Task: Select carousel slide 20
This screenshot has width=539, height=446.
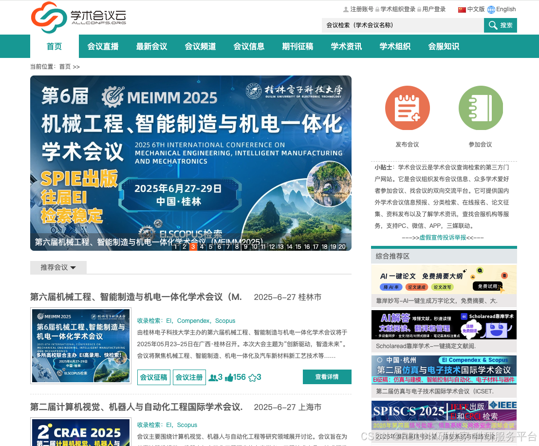Action: [x=342, y=246]
